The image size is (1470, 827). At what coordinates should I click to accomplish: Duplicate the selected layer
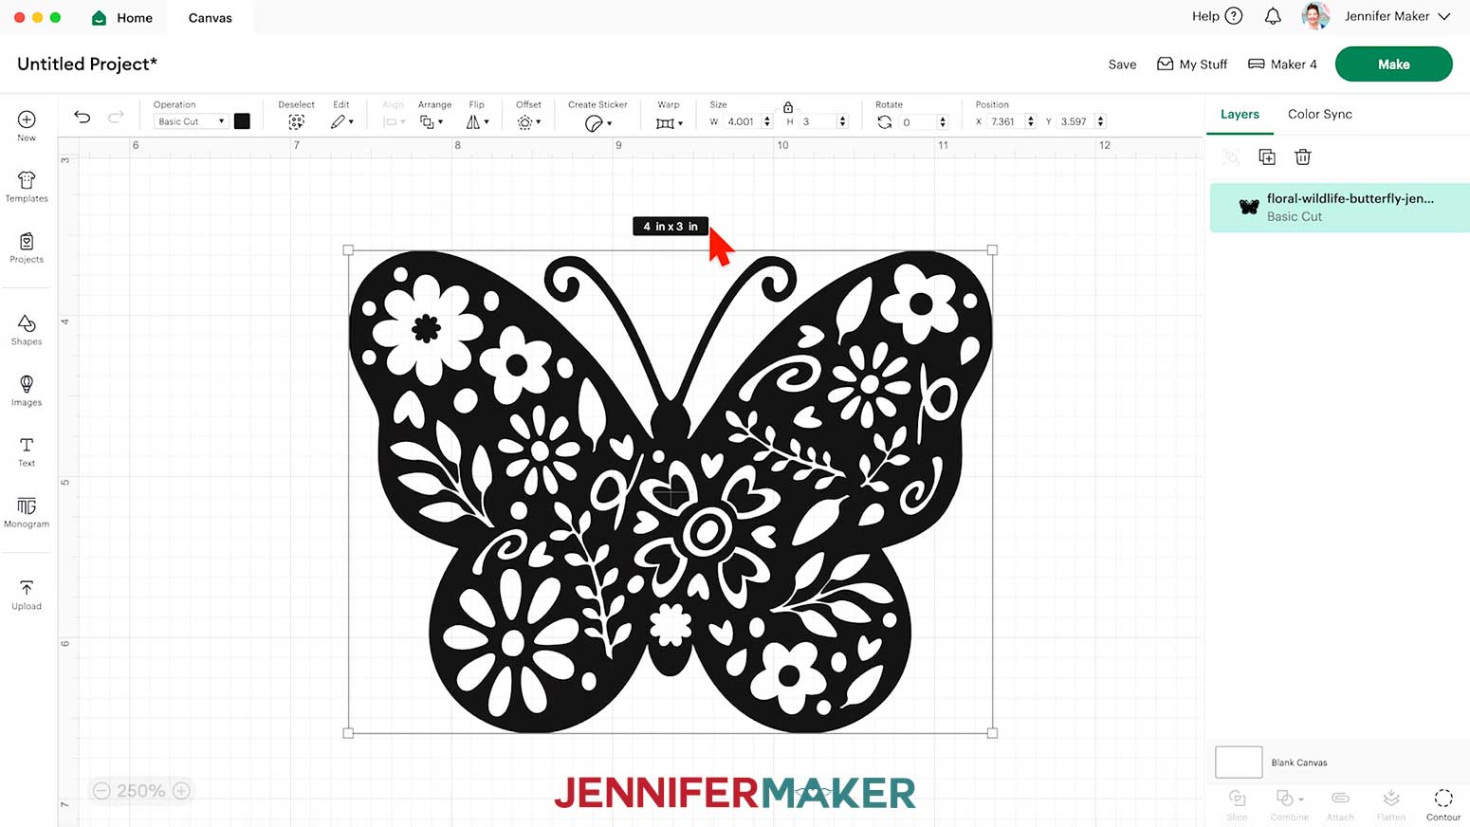click(x=1267, y=157)
